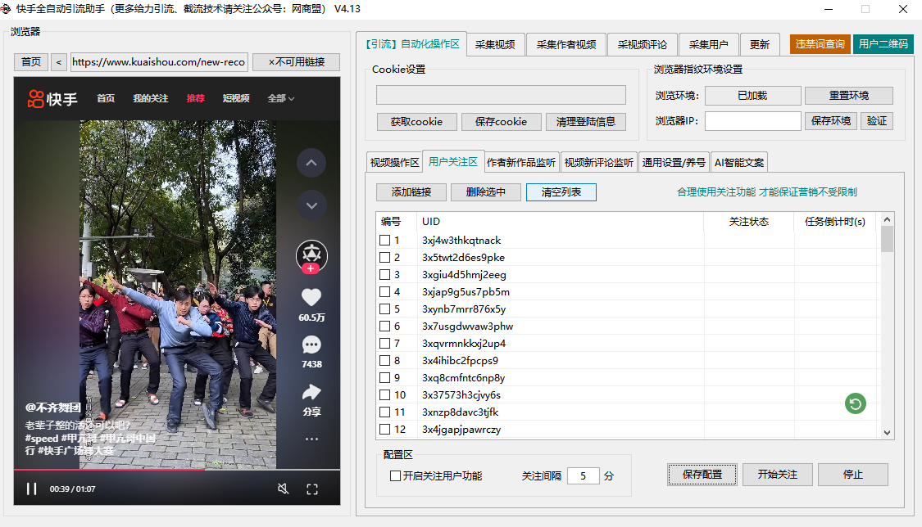
Task: Click the orange 违禁词查询 button
Action: pos(820,44)
